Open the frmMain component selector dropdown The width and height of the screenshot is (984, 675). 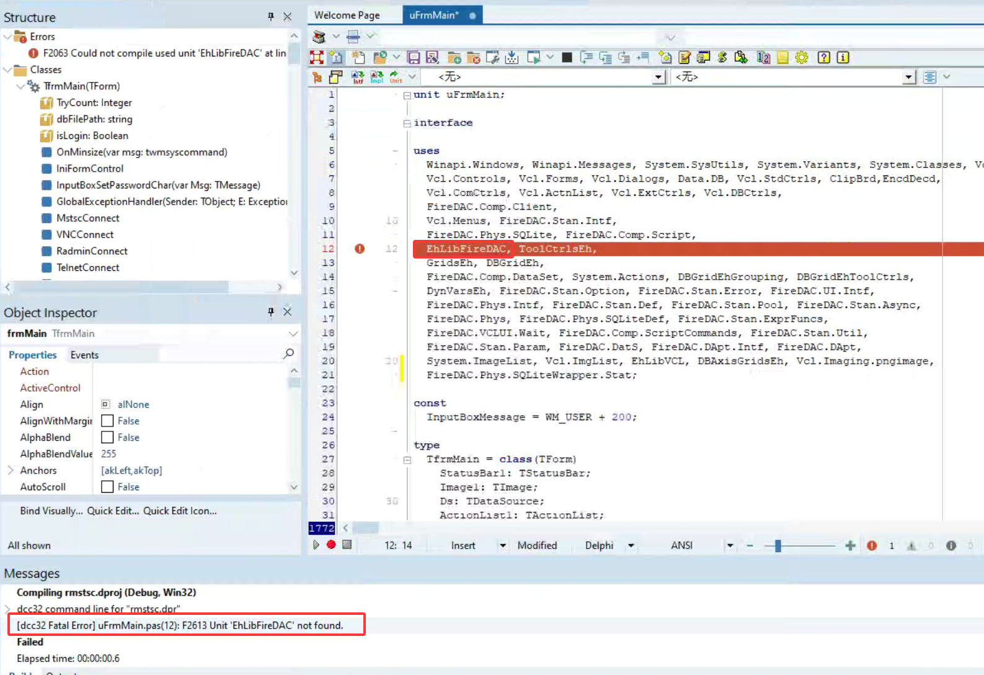293,333
